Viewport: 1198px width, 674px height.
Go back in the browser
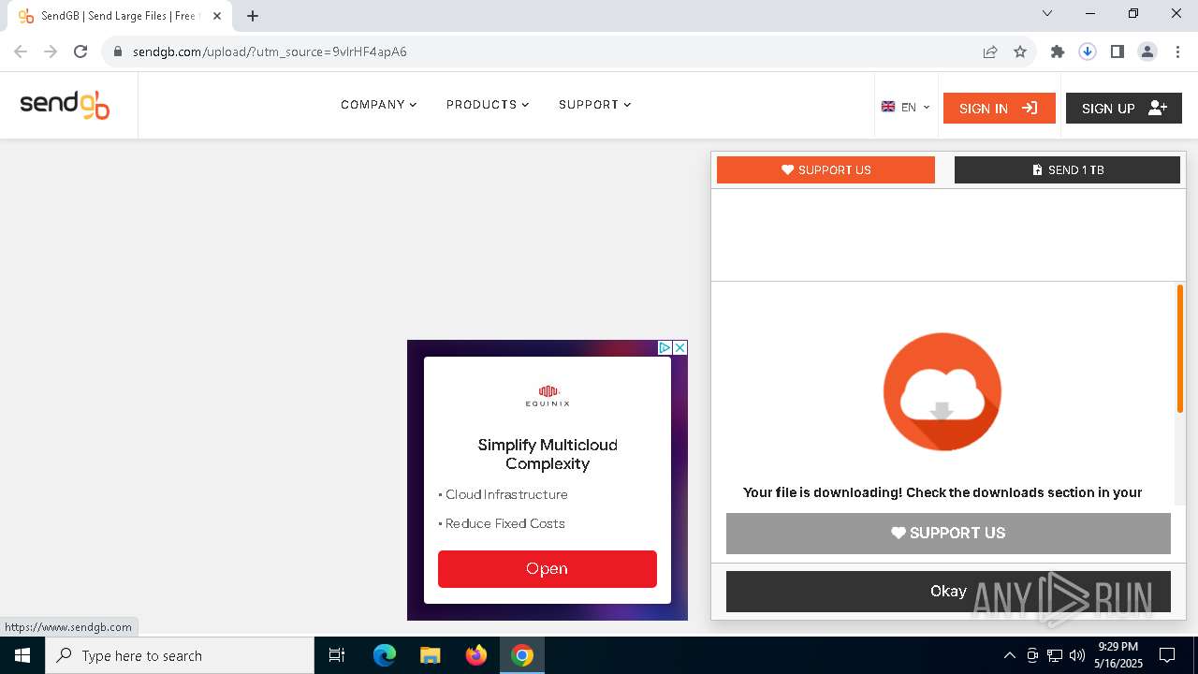(x=21, y=51)
